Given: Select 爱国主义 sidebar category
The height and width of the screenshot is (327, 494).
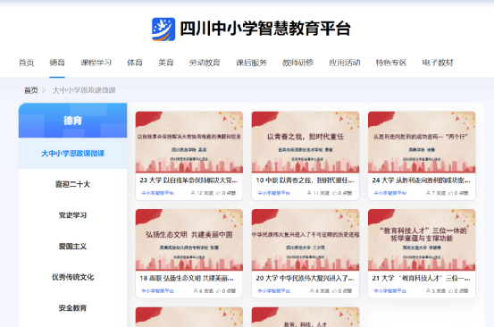Looking at the screenshot, I should 72,246.
